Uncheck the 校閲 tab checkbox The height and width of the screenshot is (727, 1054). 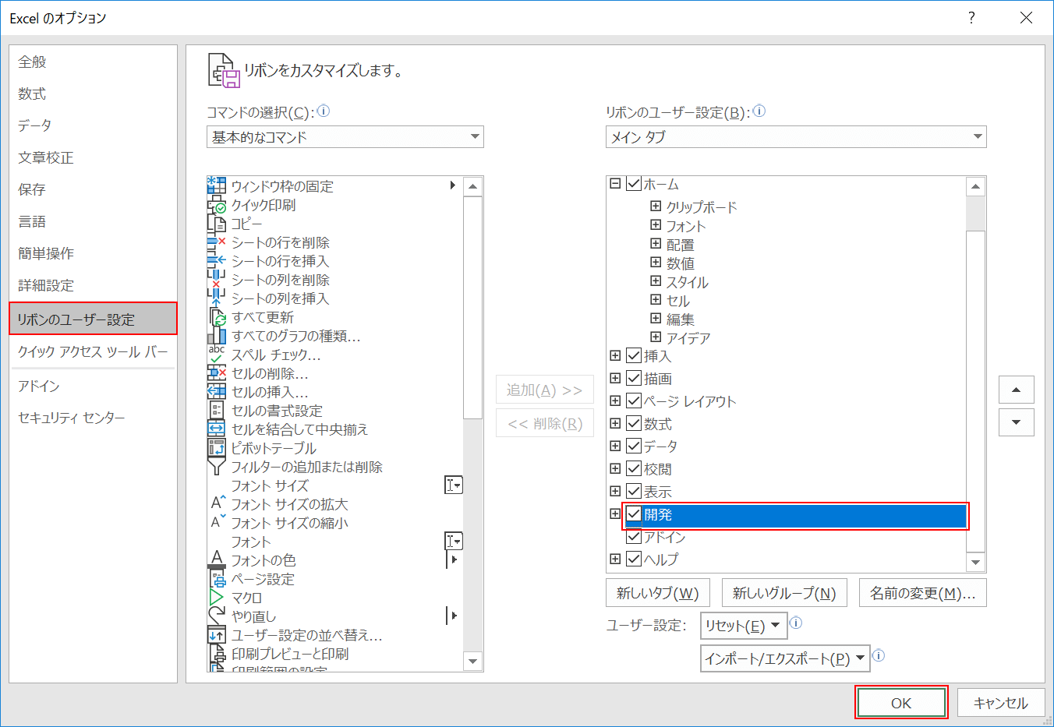click(x=633, y=468)
